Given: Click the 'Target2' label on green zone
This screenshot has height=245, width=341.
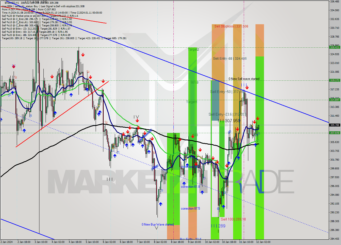Looking at the screenshot, I should [193, 49].
